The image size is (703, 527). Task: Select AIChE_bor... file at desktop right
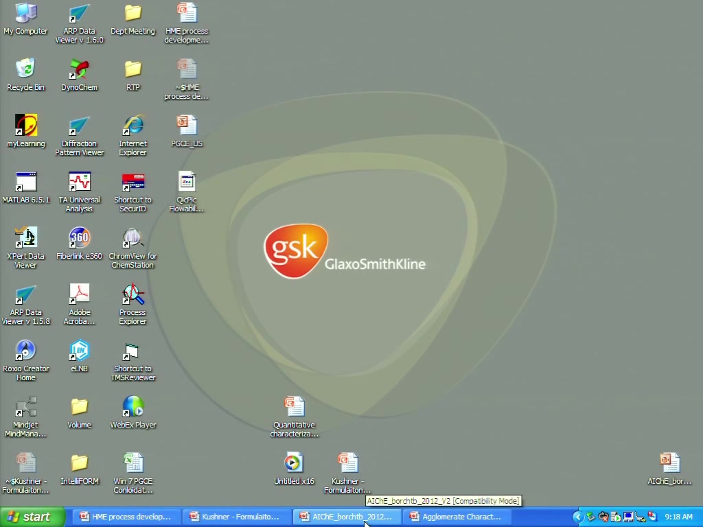[670, 468]
